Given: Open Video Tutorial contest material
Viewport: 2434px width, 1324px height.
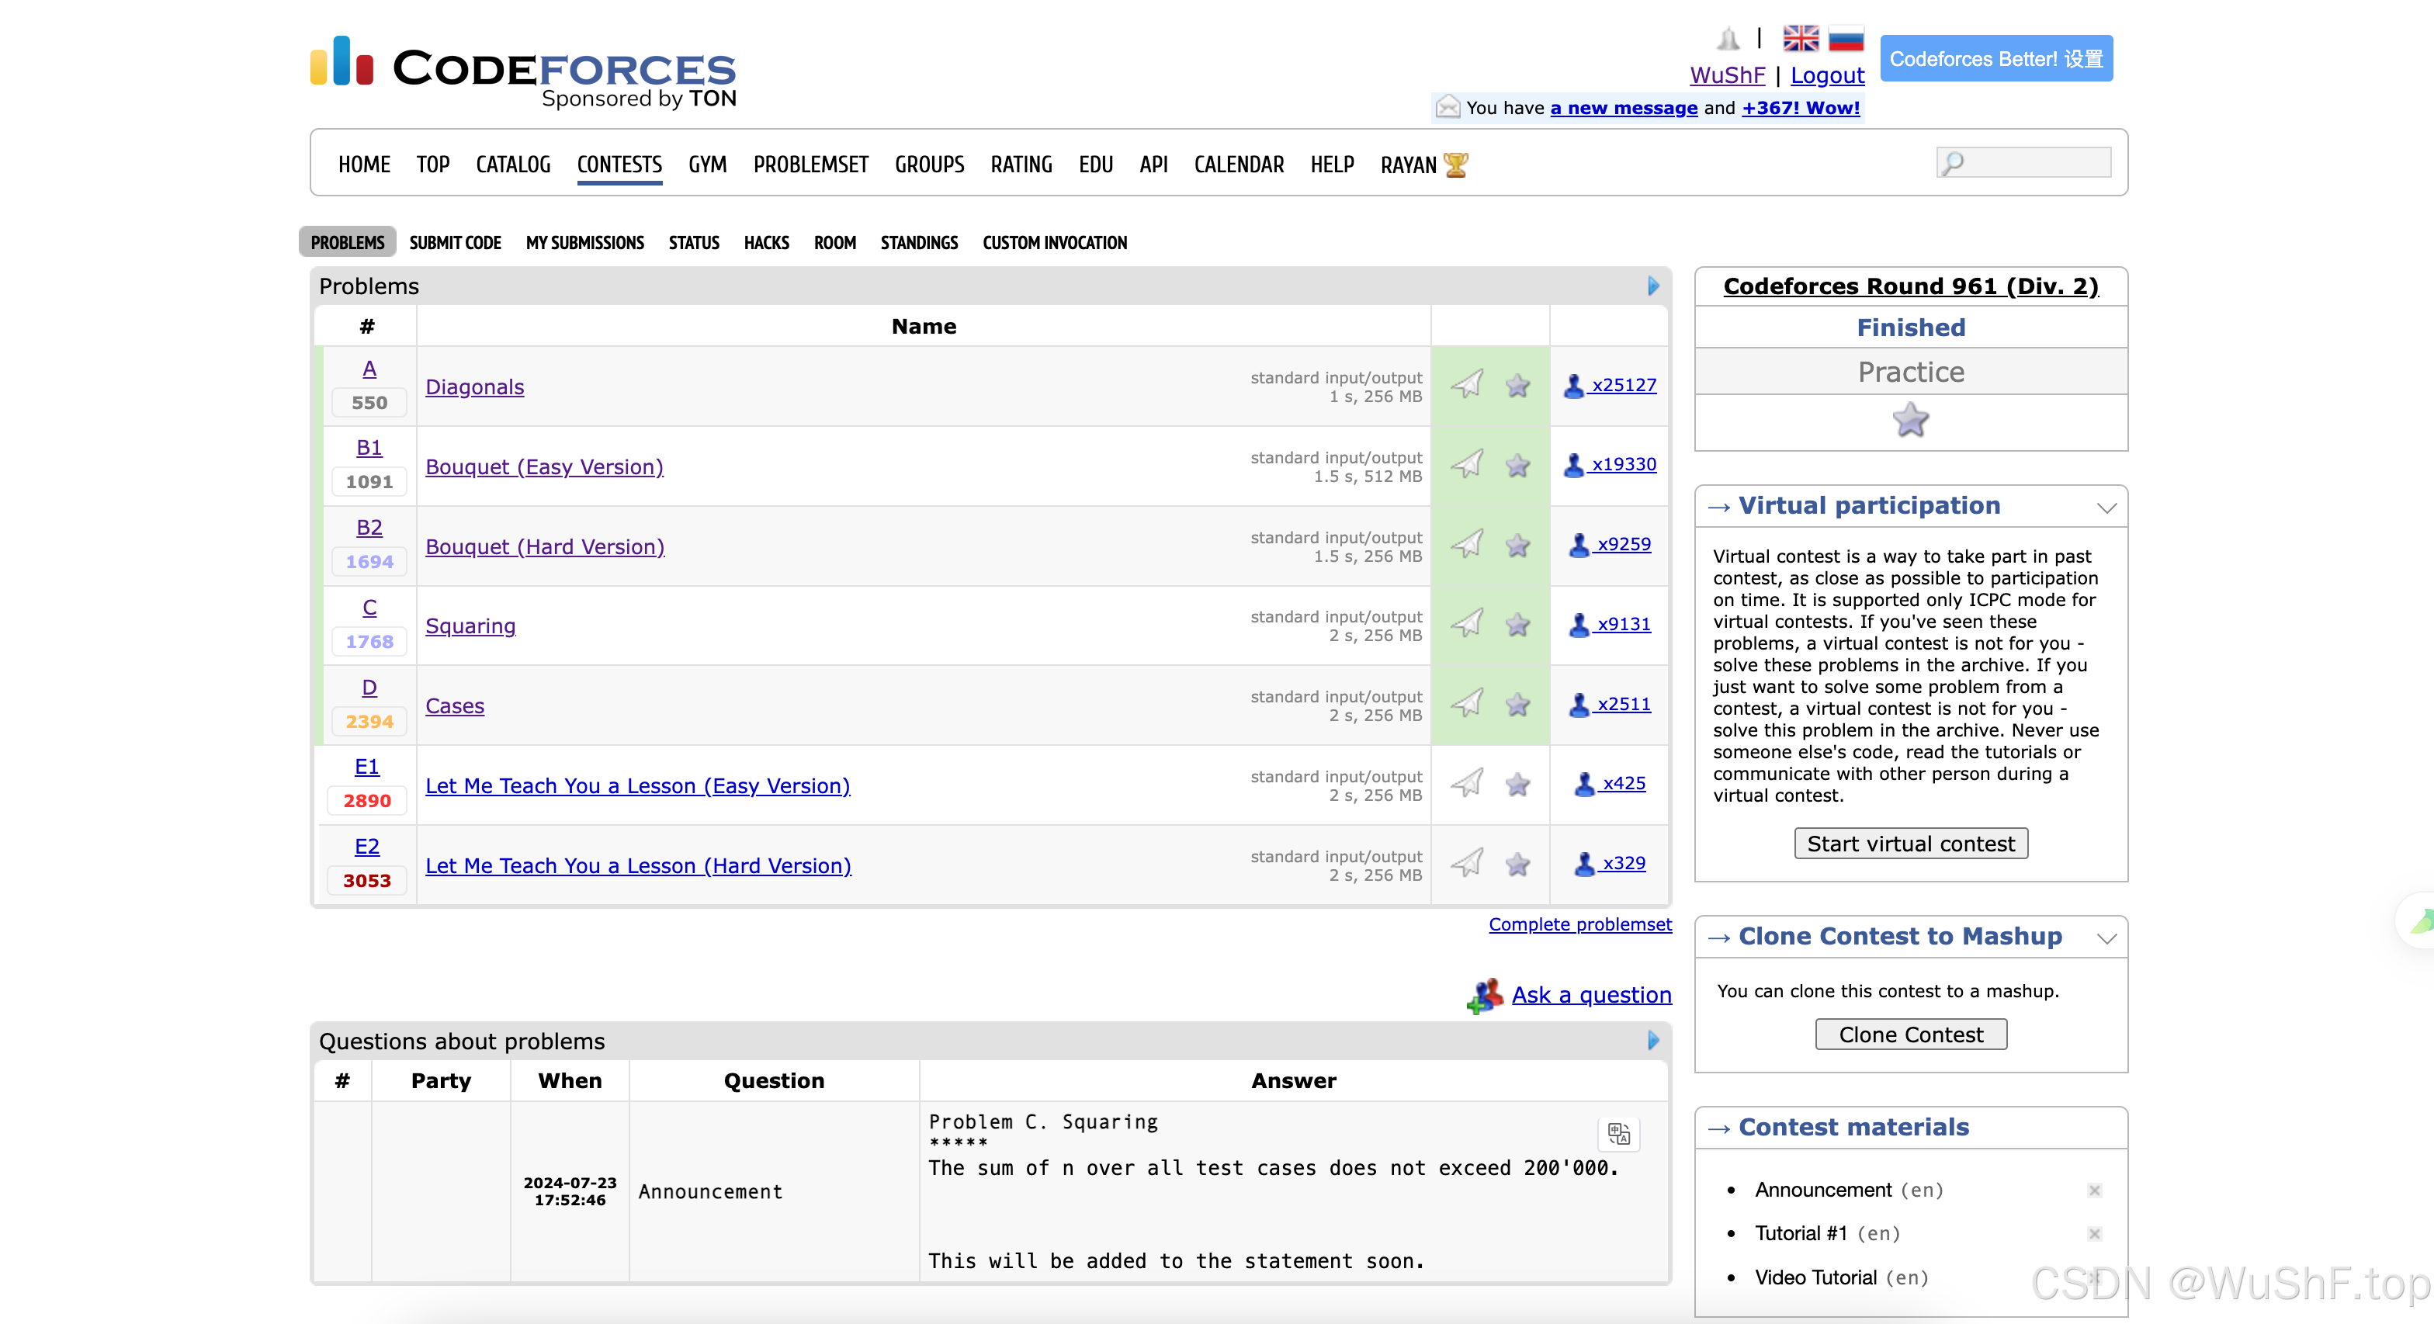Looking at the screenshot, I should [x=1815, y=1277].
